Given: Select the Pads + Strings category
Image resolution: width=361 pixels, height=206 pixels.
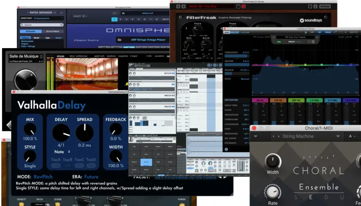Looking at the screenshot, I should point(28,46).
